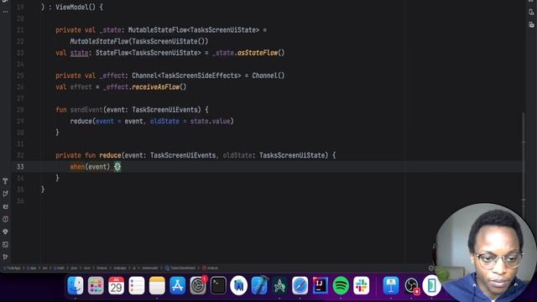Image resolution: width=537 pixels, height=302 pixels.
Task: Open Launchpad from the dock
Action: [x=96, y=285]
